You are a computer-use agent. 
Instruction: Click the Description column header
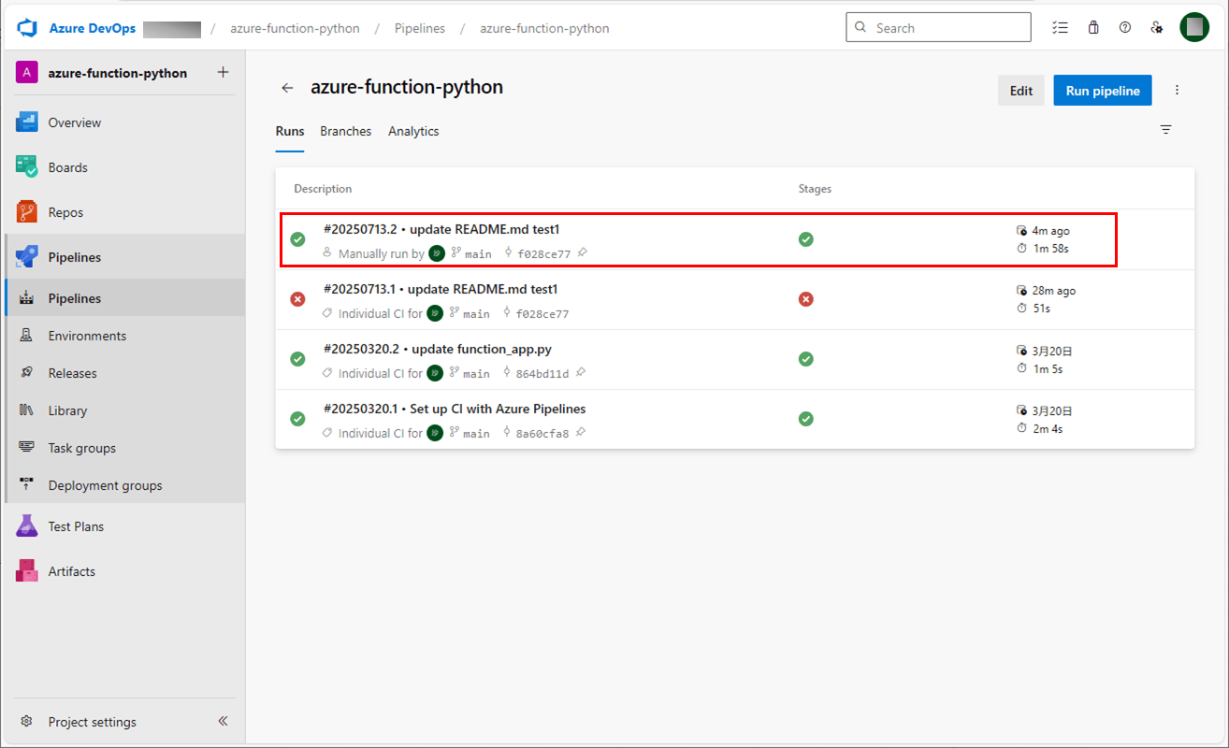323,189
